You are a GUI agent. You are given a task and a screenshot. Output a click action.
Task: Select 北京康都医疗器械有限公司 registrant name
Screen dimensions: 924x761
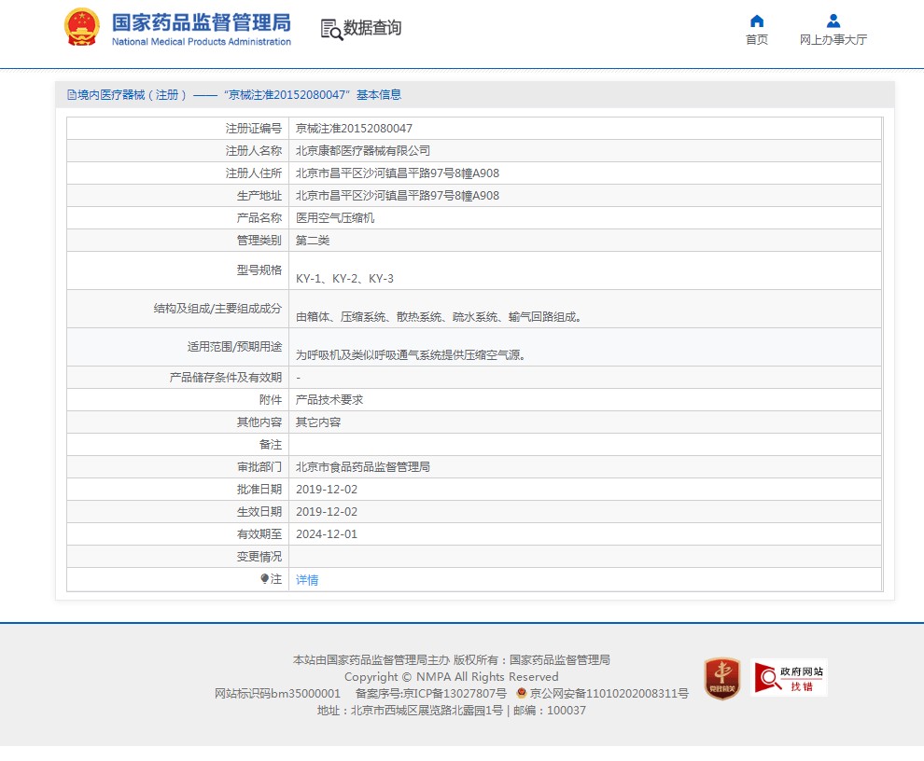tap(363, 151)
